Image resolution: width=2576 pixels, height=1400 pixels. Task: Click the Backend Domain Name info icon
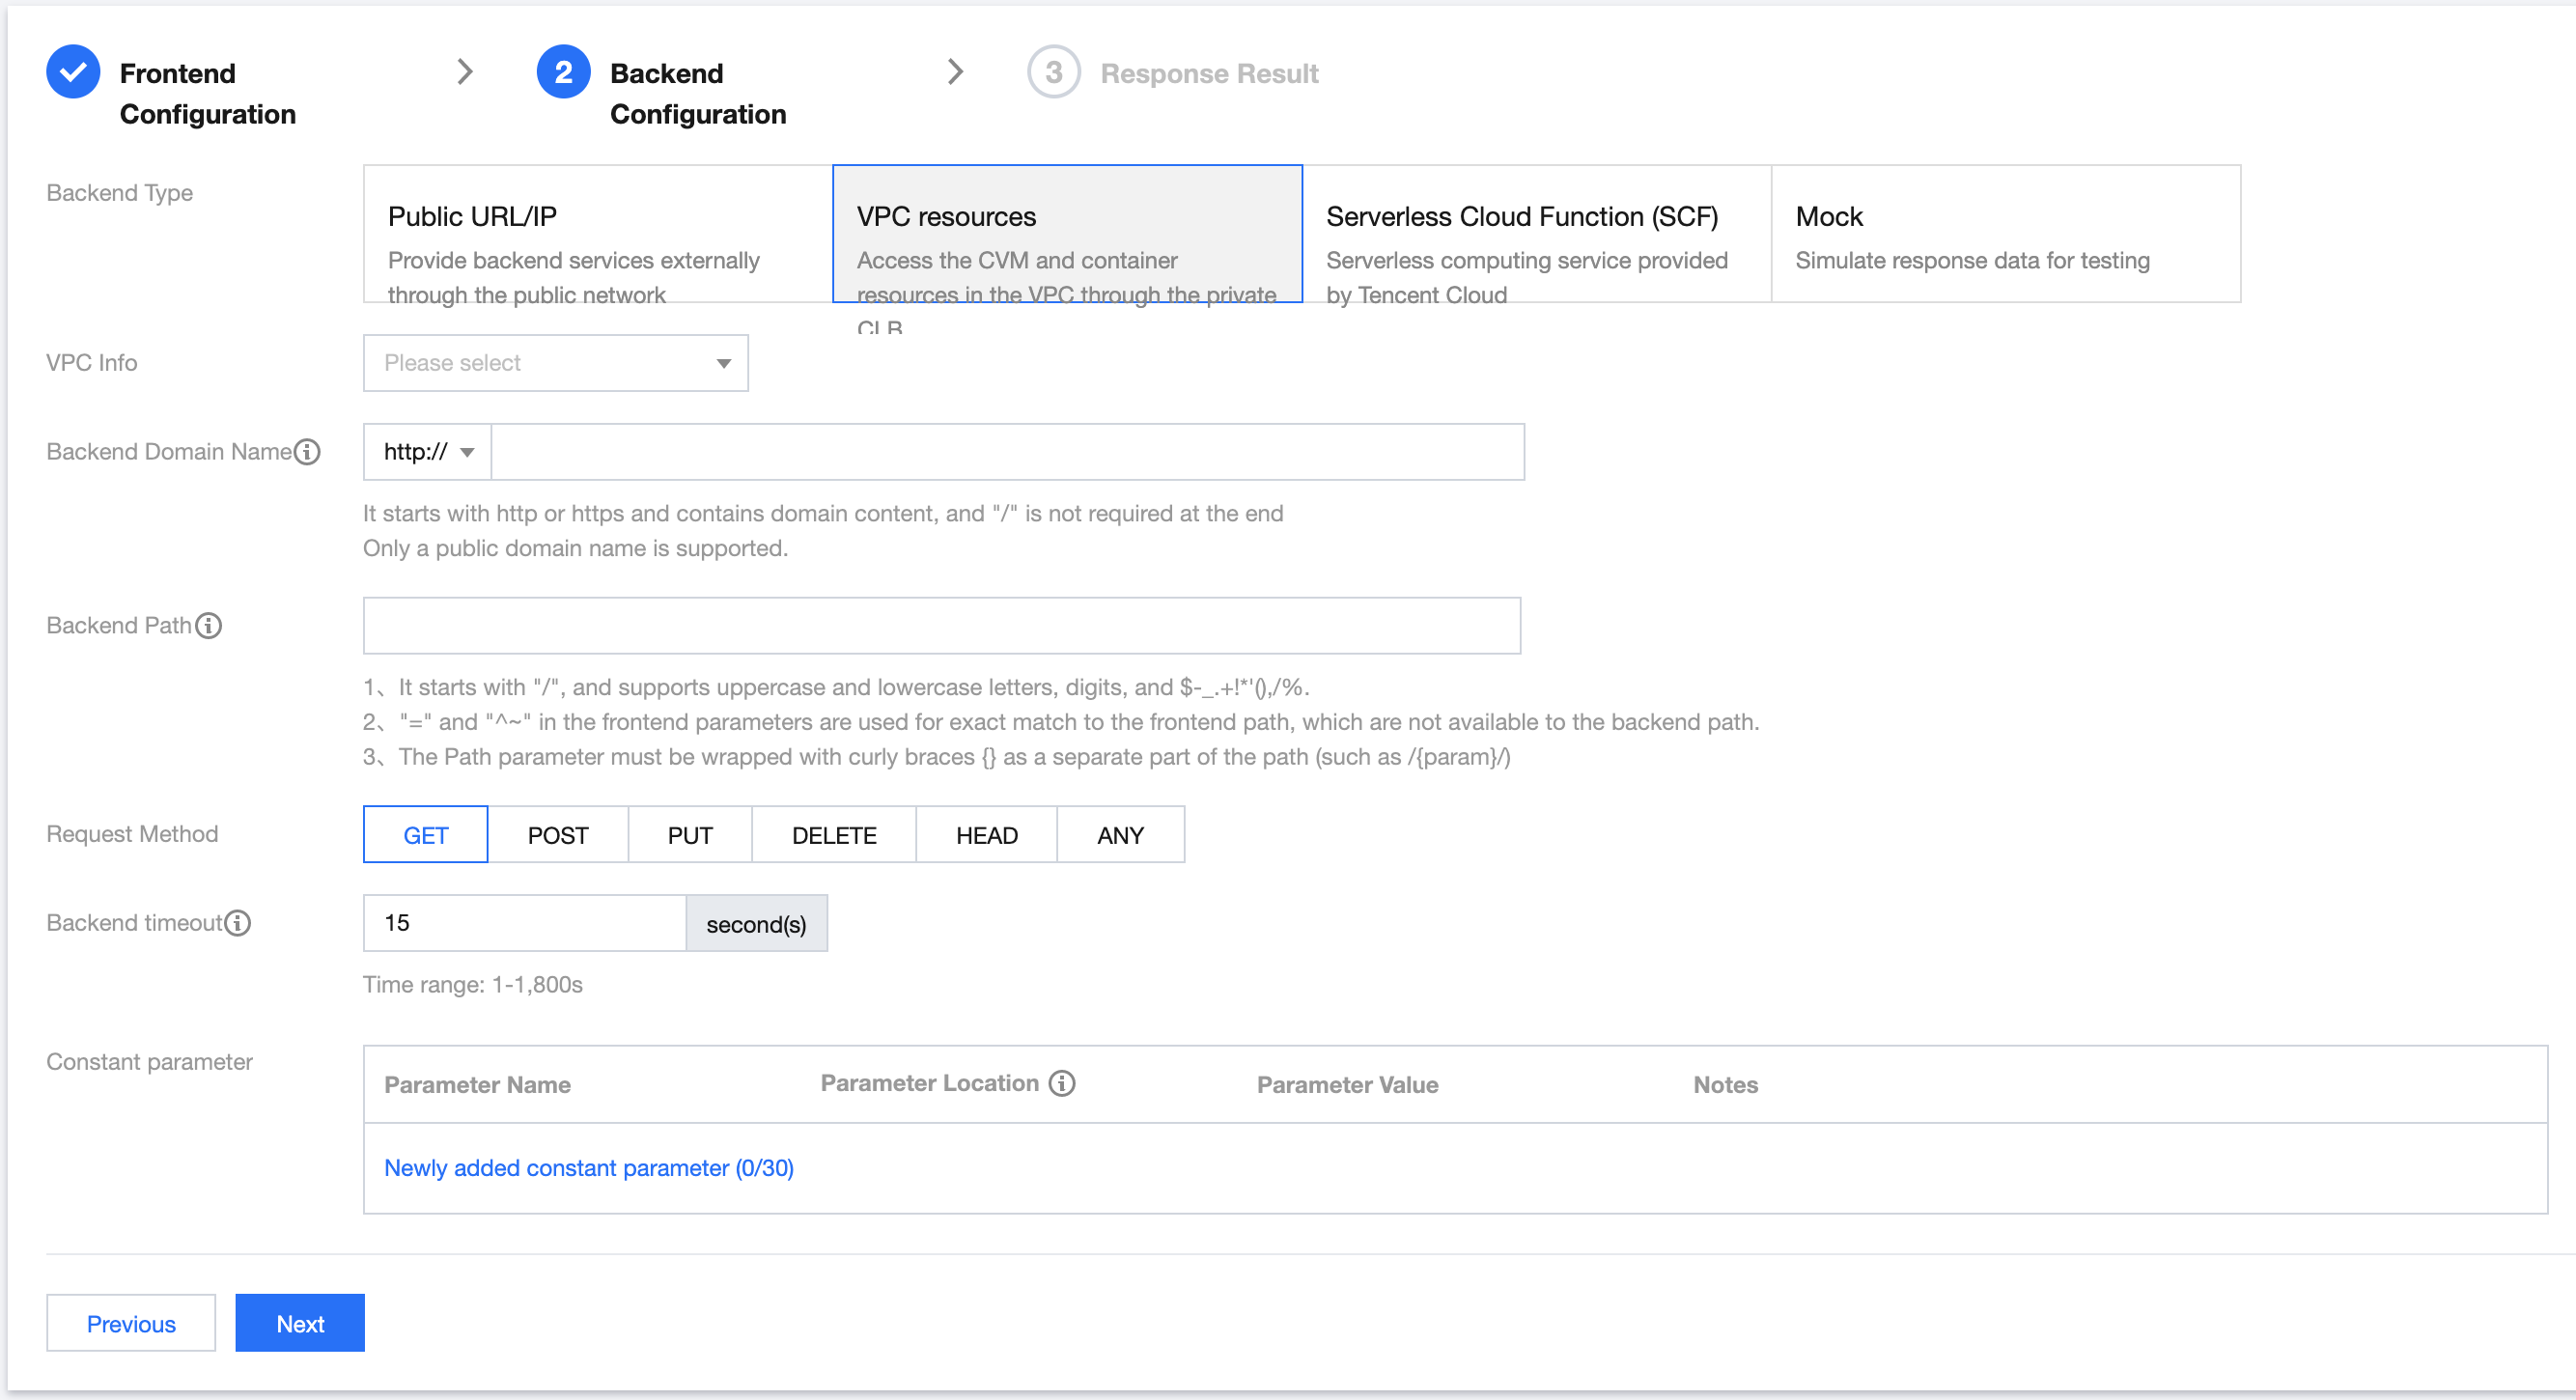(x=308, y=452)
